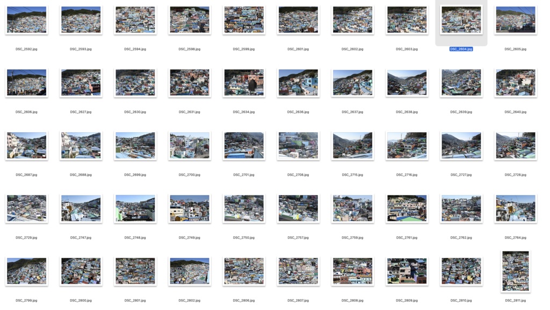Select the DSC_2592.jpg thumbnail
Screen dimensions: 550x310
[x=27, y=20]
